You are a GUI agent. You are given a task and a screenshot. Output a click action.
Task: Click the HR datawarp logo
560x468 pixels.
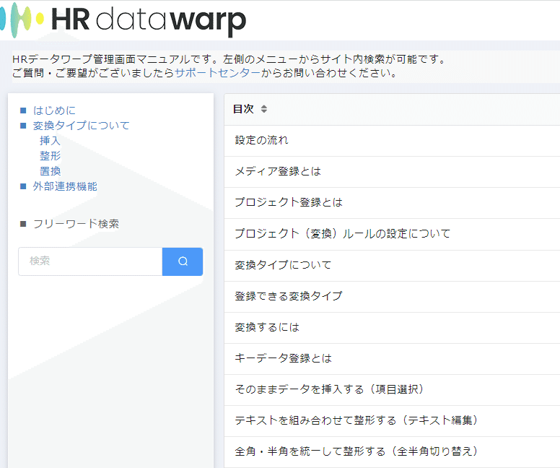123,20
